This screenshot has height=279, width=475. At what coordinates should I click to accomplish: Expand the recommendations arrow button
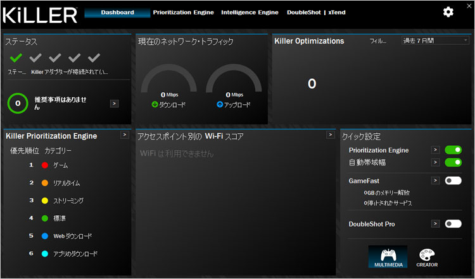tap(114, 104)
